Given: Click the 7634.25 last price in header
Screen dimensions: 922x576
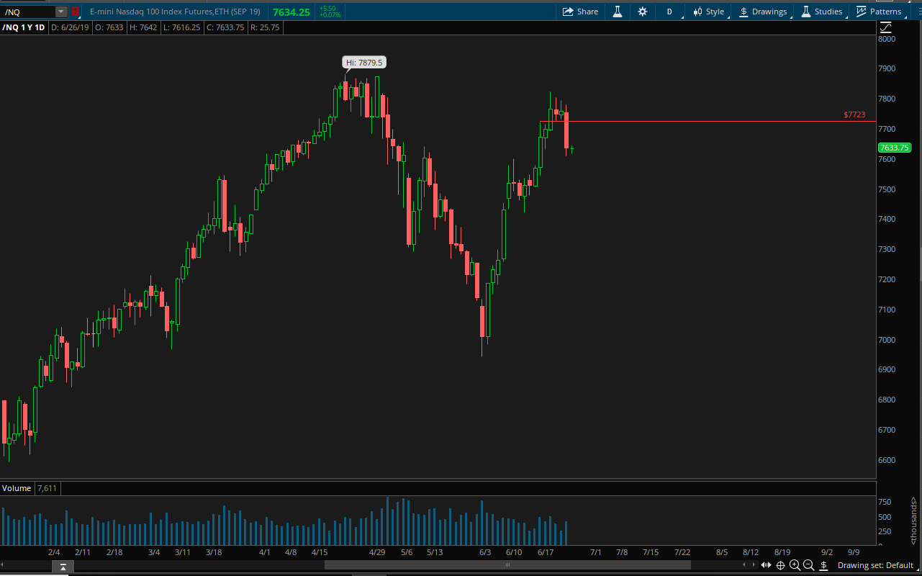Looking at the screenshot, I should point(291,12).
